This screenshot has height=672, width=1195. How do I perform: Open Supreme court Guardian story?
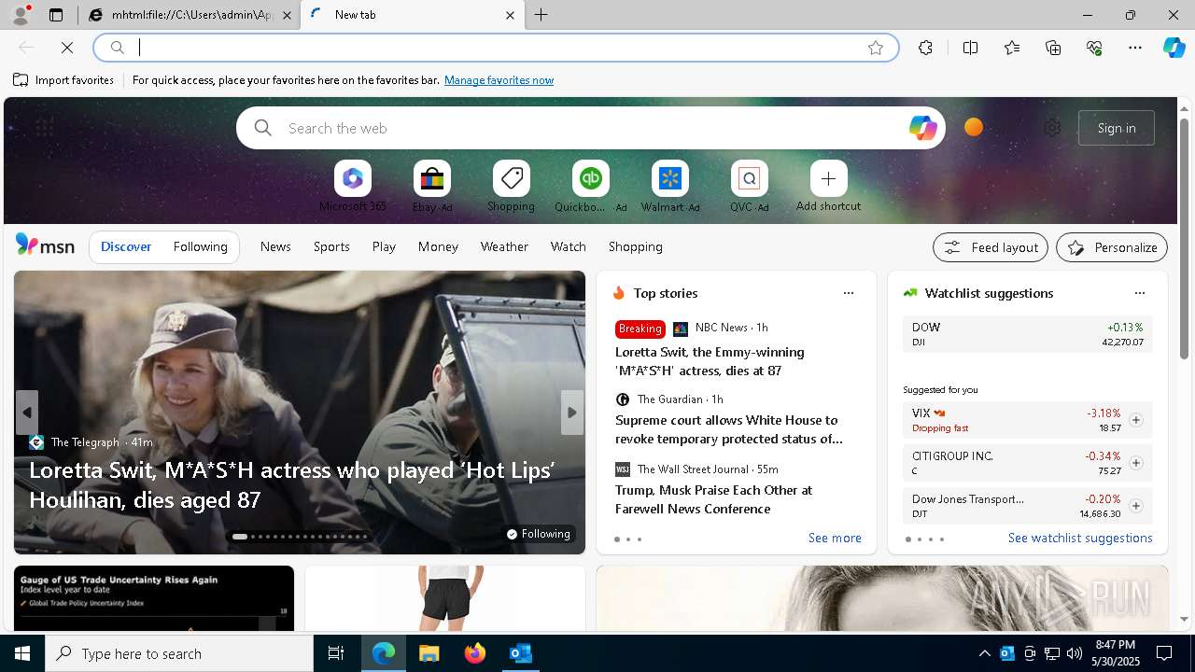click(728, 429)
